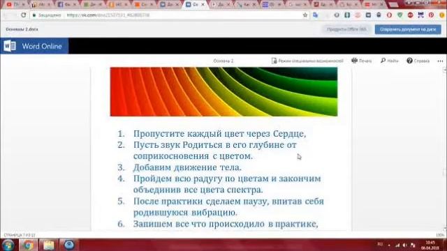Image resolution: width=447 pixels, height=251 pixels.
Task: Click the document title Основы 2 in toolbar
Action: 223,61
